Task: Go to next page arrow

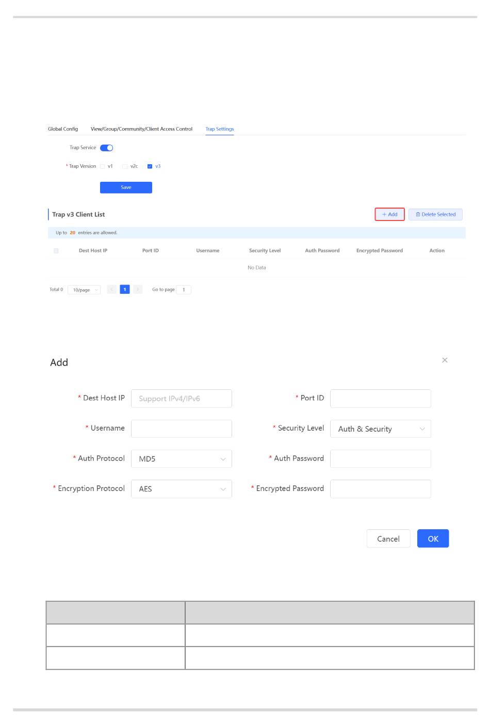Action: click(138, 290)
